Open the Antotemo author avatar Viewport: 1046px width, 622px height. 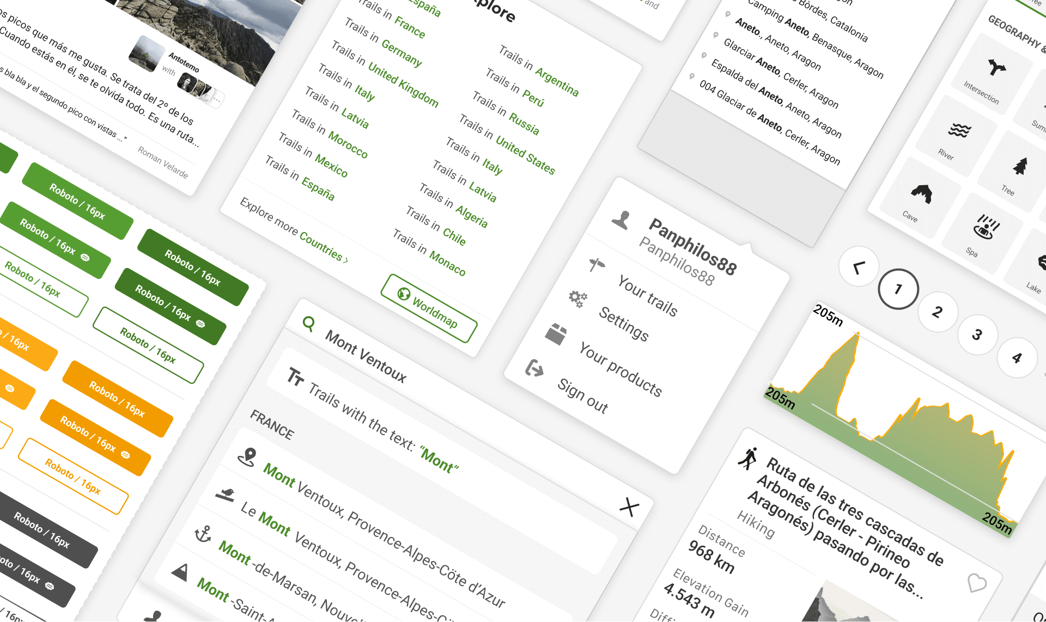(147, 53)
